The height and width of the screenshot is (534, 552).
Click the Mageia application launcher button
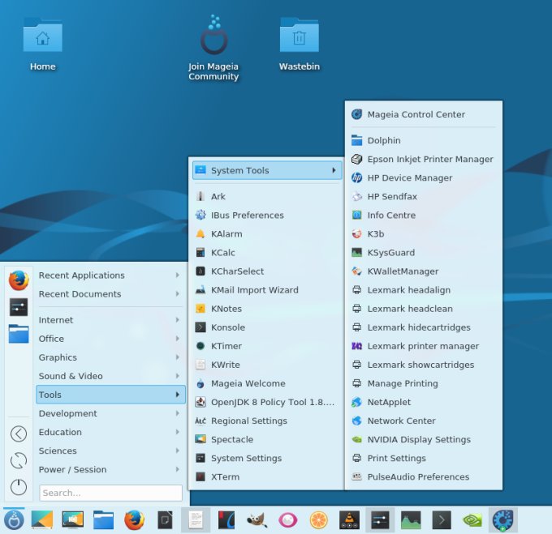click(x=13, y=519)
